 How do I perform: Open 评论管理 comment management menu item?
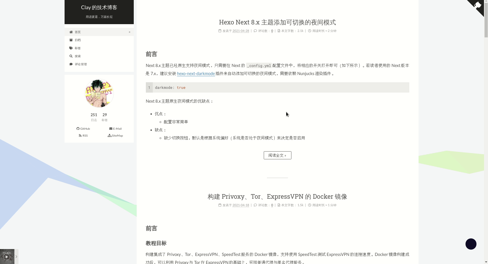pos(81,64)
